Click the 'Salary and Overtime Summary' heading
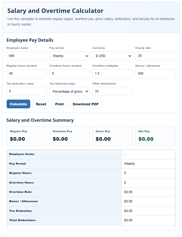 40,120
